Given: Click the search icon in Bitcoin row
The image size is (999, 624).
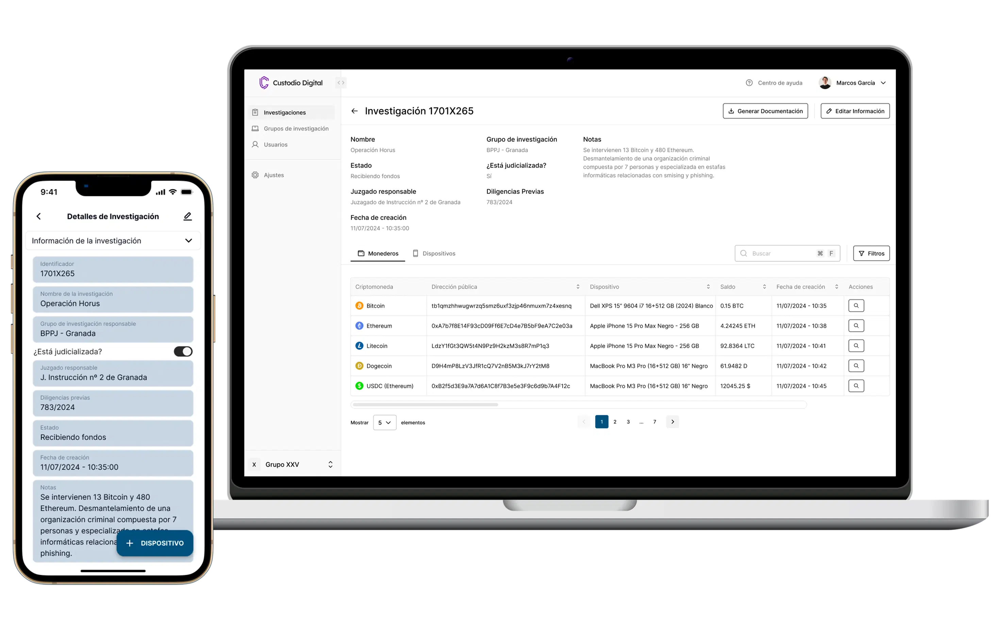Looking at the screenshot, I should coord(857,305).
